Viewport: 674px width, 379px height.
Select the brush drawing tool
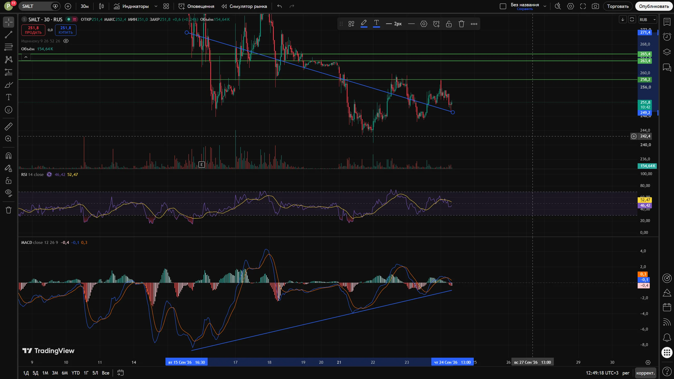(x=9, y=85)
